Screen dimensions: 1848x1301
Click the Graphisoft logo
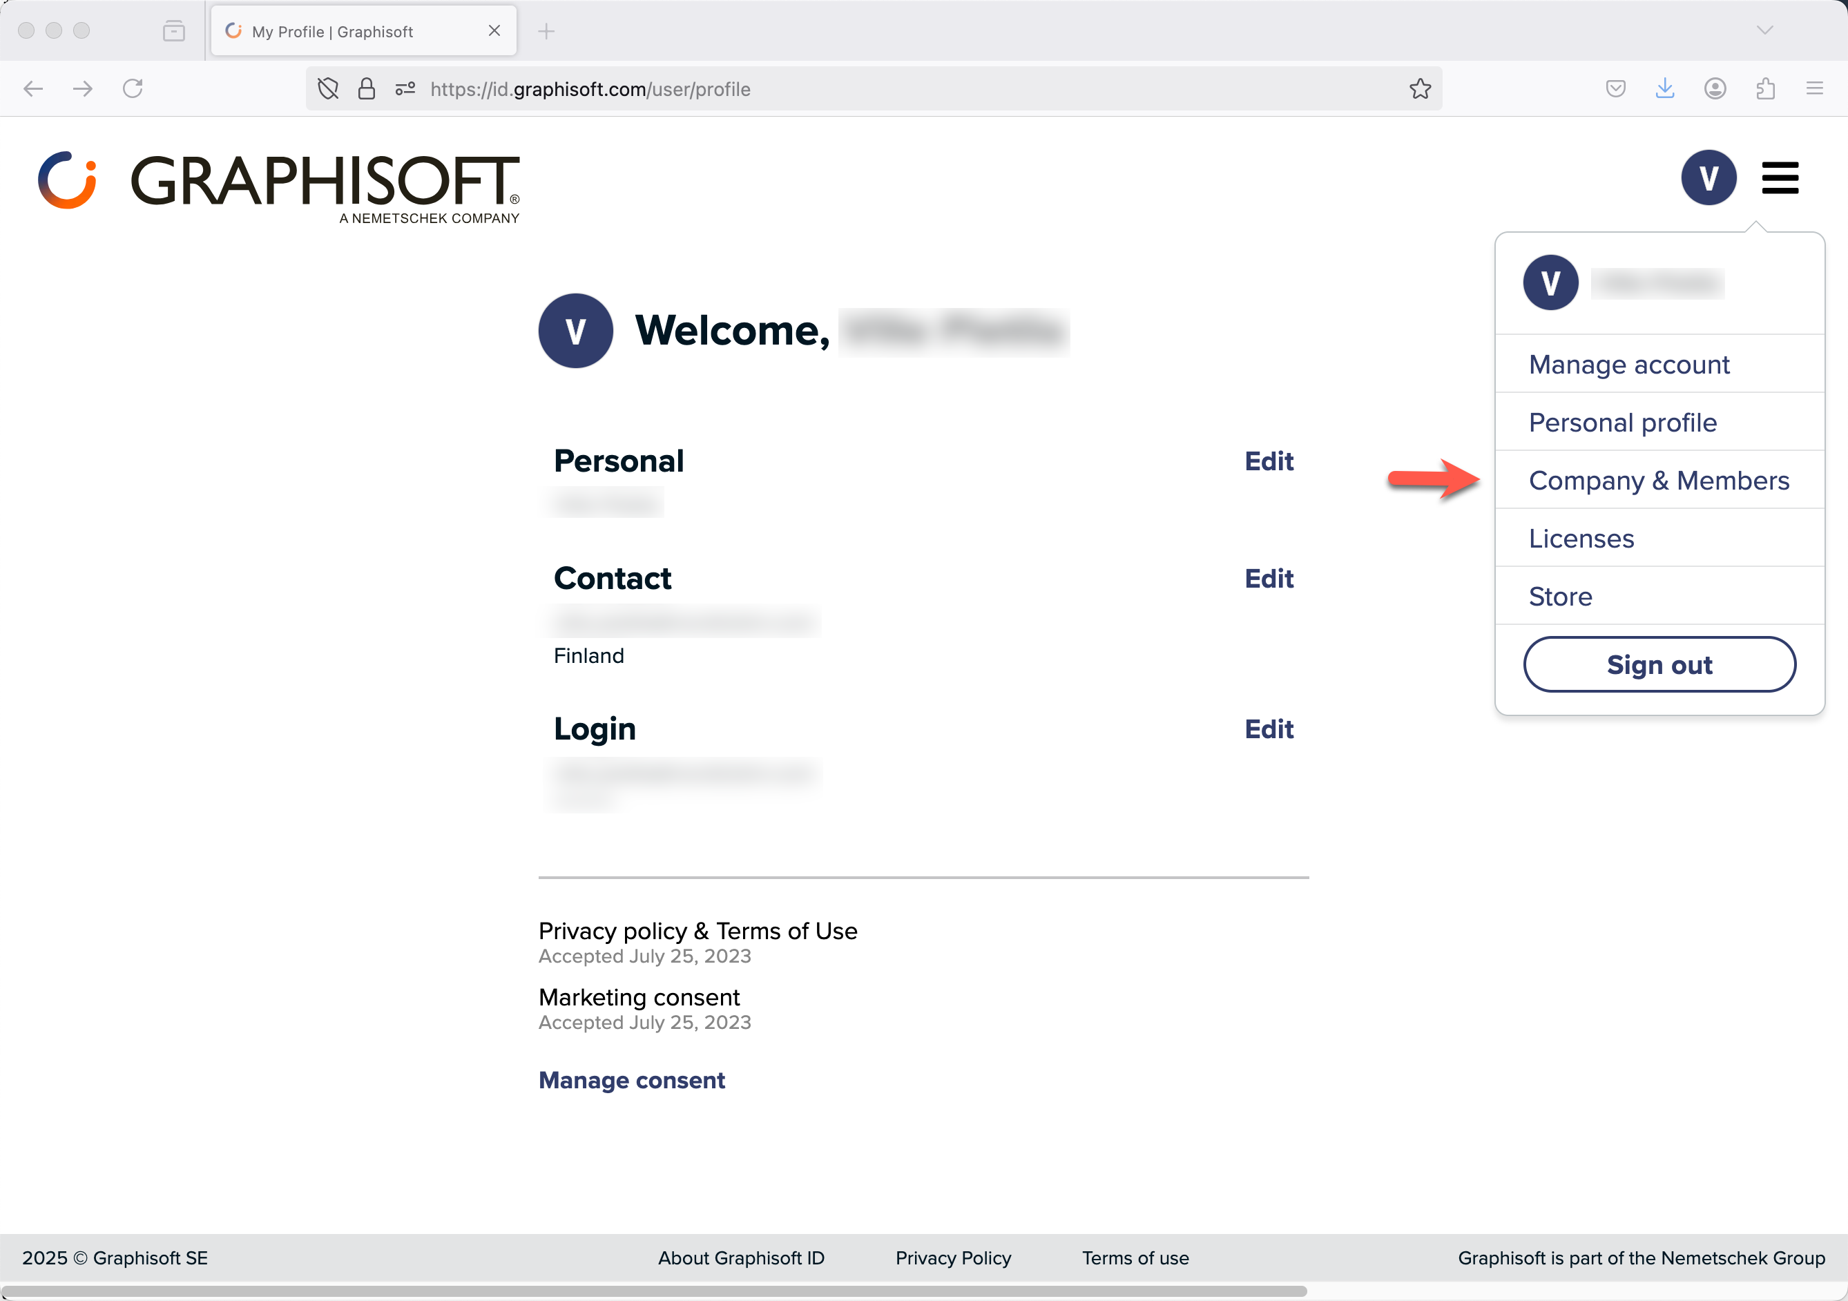point(278,186)
